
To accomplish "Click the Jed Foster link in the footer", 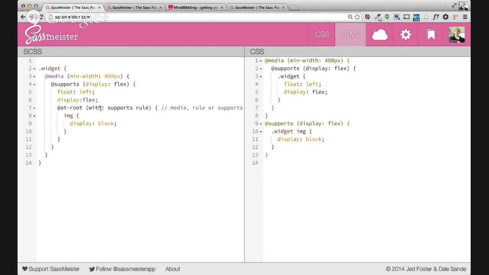I will click(x=418, y=269).
